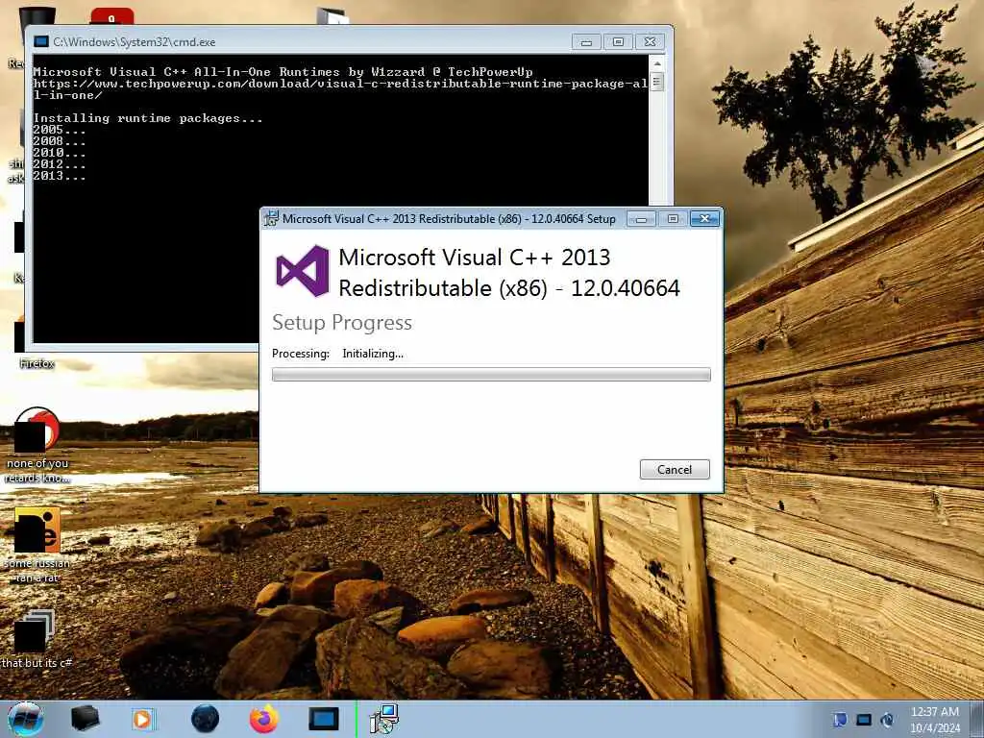
Task: Click the cmd.exe window's title bar icon
Action: coord(41,42)
